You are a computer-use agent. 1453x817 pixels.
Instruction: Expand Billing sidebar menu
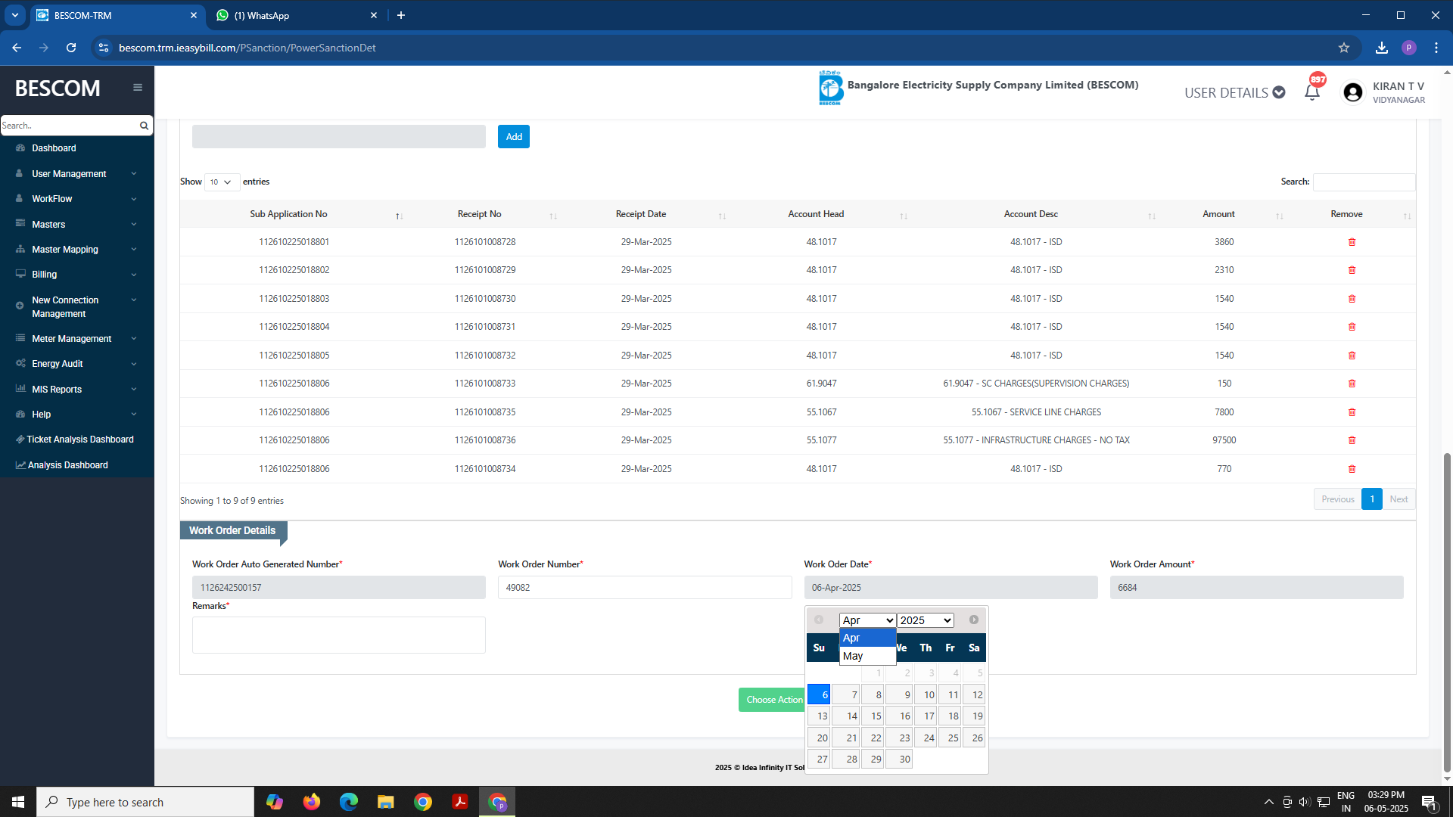77,275
